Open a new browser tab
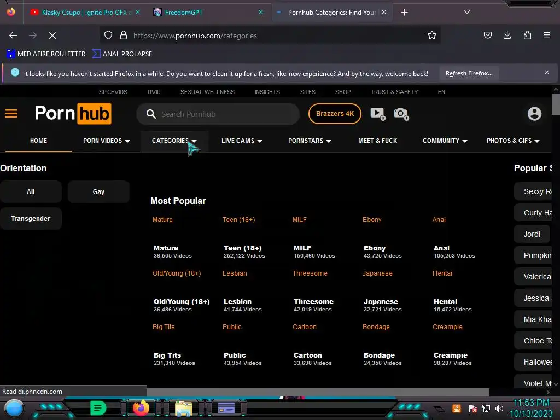This screenshot has height=420, width=560. click(x=404, y=13)
